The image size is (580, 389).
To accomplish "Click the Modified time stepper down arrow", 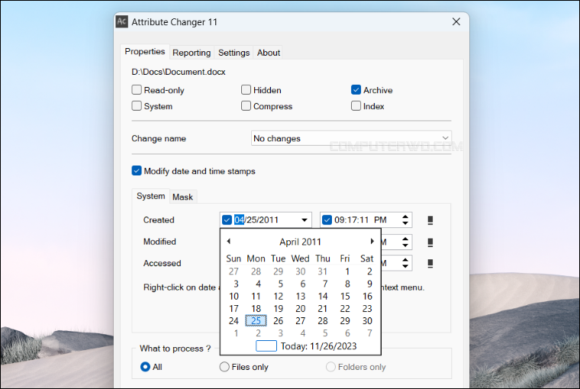I will coord(405,245).
